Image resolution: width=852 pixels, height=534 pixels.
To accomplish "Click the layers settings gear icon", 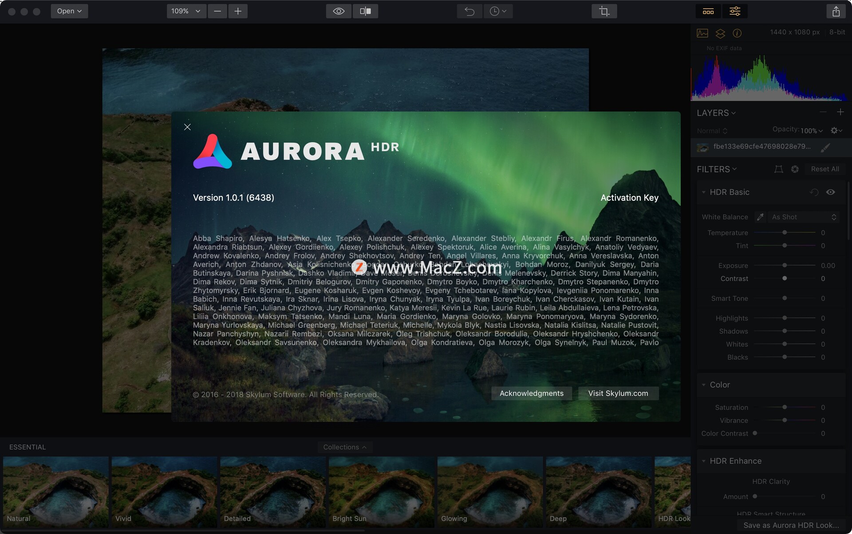I will click(835, 130).
